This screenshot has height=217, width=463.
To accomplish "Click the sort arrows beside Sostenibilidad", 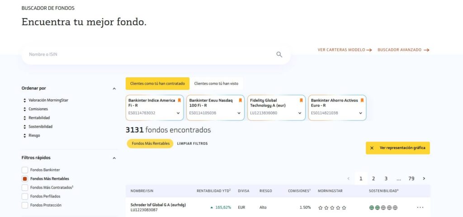I will [25, 127].
